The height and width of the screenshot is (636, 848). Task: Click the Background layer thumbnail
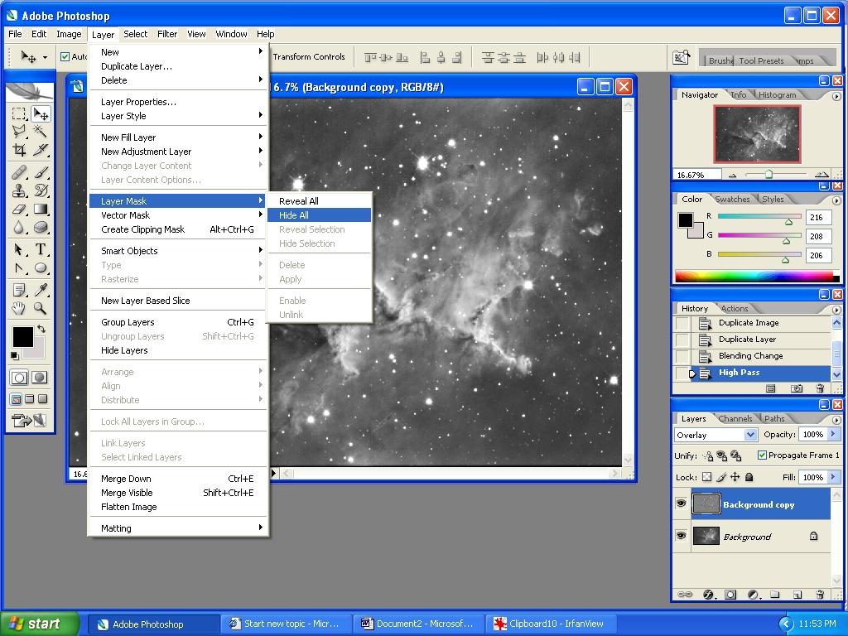706,536
